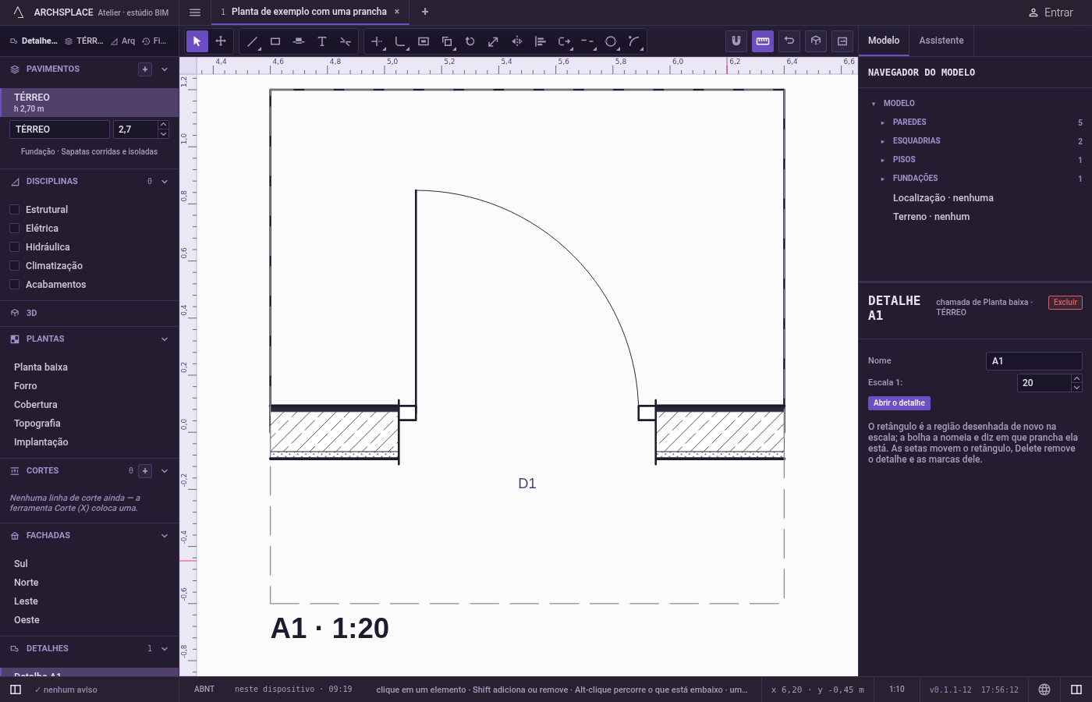
Task: Toggle the magnet snap icon
Action: pos(736,41)
